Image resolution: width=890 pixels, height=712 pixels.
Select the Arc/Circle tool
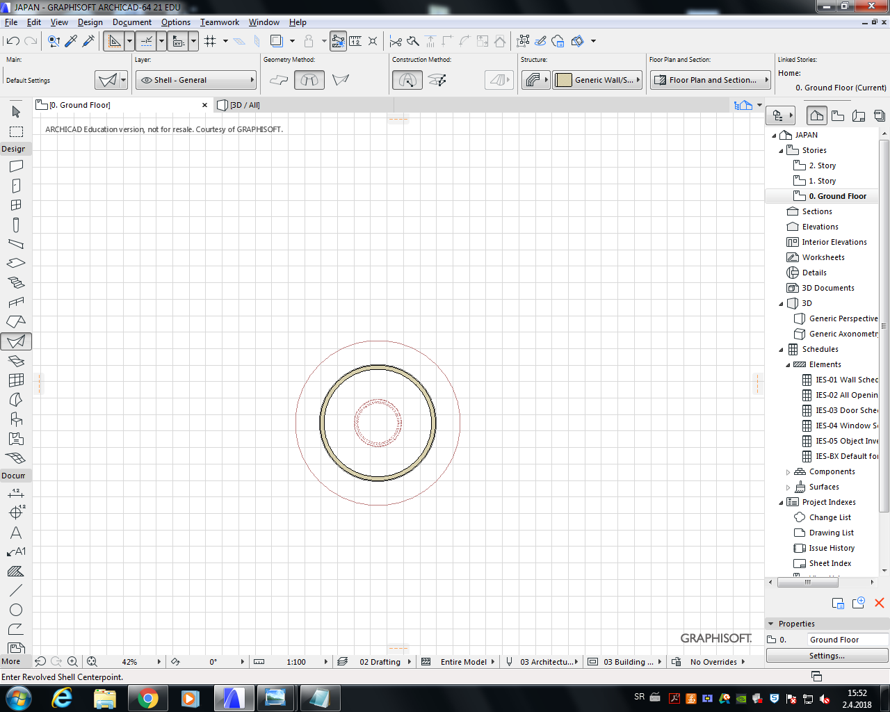pyautogui.click(x=16, y=610)
